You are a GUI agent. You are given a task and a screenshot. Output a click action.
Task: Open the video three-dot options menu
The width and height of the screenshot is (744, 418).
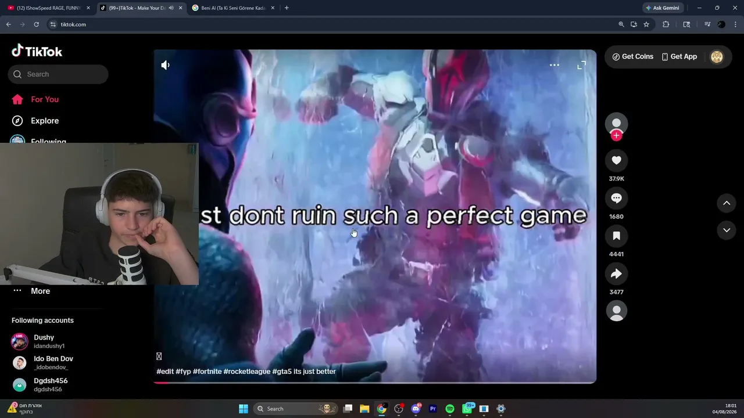[555, 65]
